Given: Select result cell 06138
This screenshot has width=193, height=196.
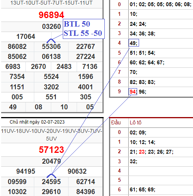Looking at the screenshot, I should point(51,57).
